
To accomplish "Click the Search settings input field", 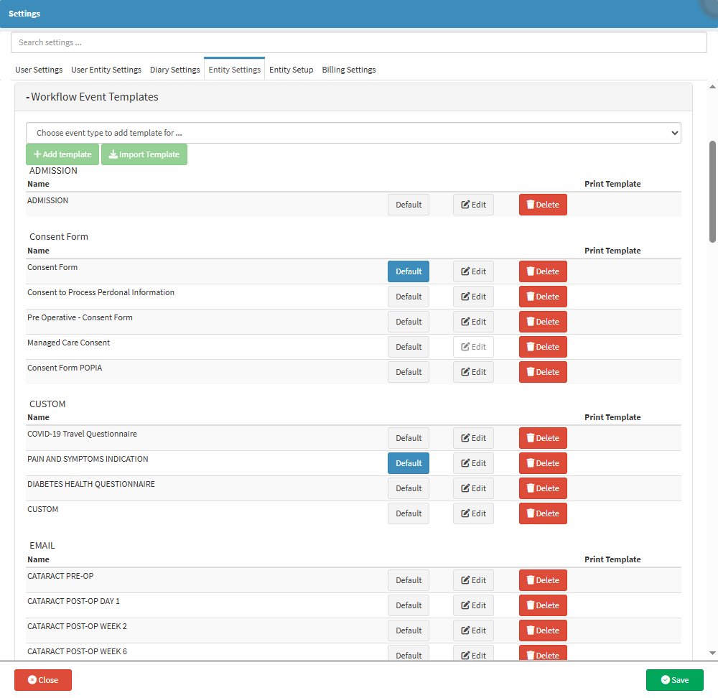I will 359,42.
